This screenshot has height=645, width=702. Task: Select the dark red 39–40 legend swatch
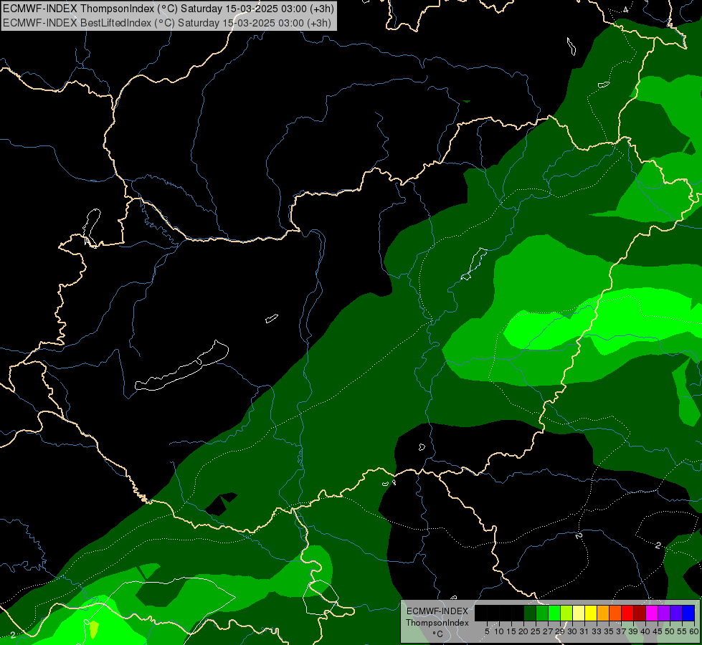(640, 613)
